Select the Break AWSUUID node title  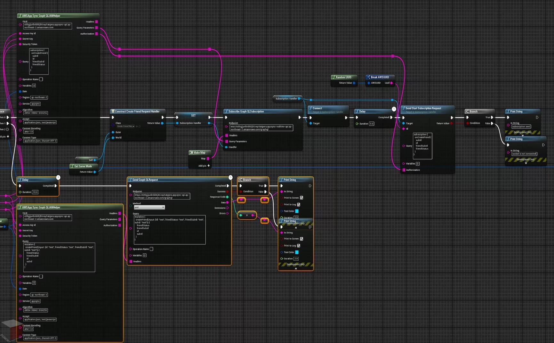380,77
